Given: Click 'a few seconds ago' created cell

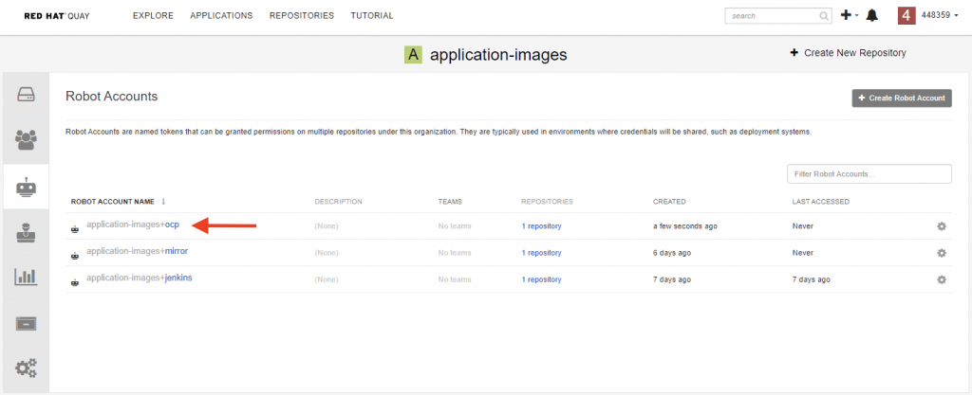Looking at the screenshot, I should tap(685, 226).
